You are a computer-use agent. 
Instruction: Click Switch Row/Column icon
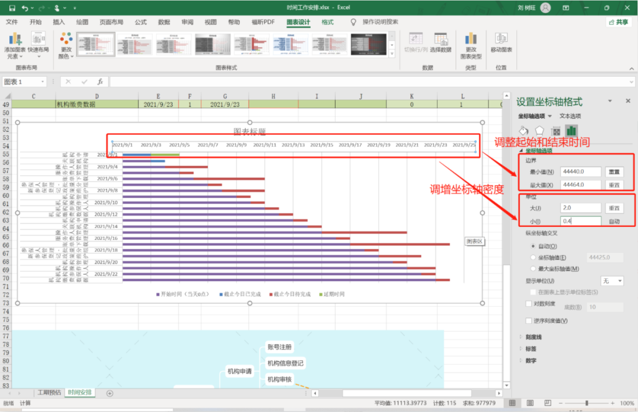[x=416, y=43]
